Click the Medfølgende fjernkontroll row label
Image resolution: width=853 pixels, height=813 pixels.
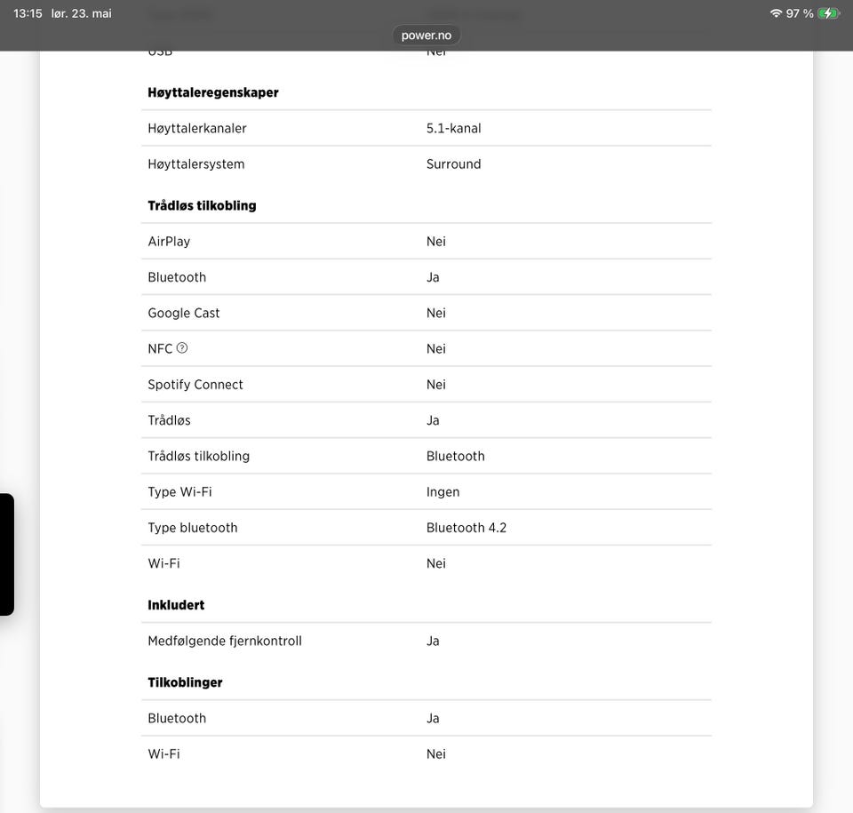pyautogui.click(x=225, y=641)
